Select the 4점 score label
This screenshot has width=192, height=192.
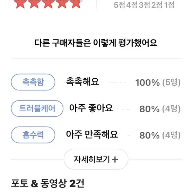pos(132,5)
